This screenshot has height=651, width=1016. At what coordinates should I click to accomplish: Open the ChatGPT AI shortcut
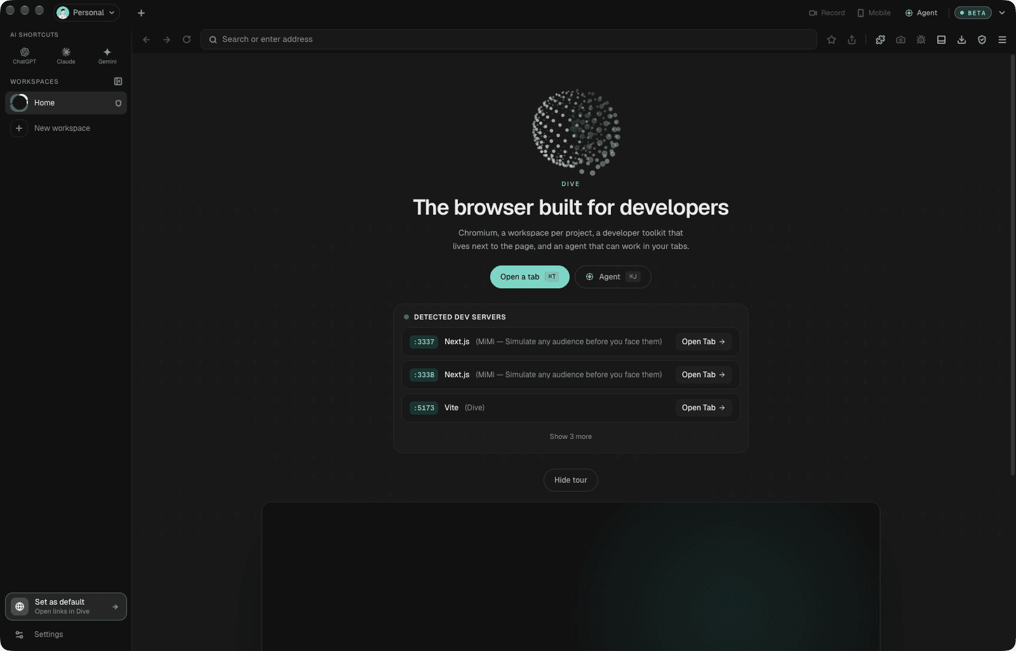[24, 55]
